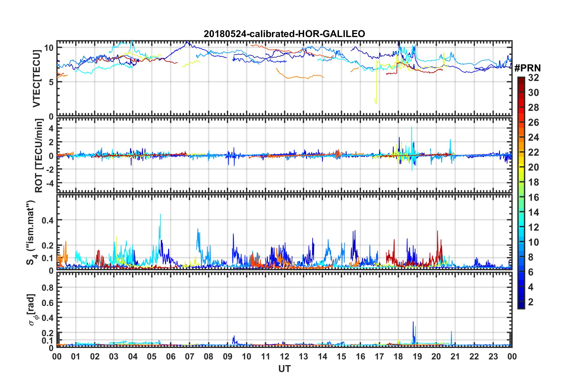Click the "5" tick on the VTEC axis

[51, 82]
